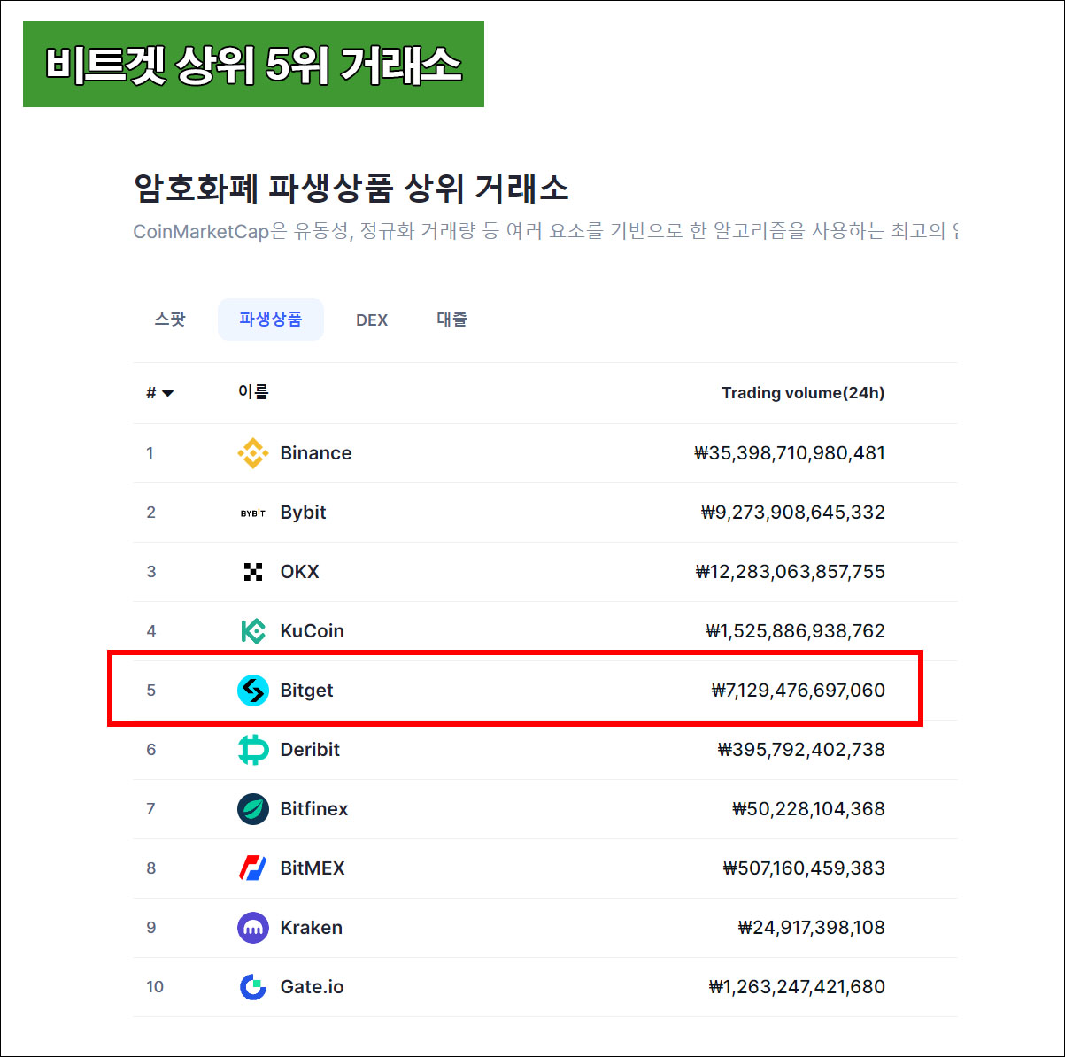This screenshot has height=1057, width=1065.
Task: Select the 파생상품 tab
Action: click(271, 320)
